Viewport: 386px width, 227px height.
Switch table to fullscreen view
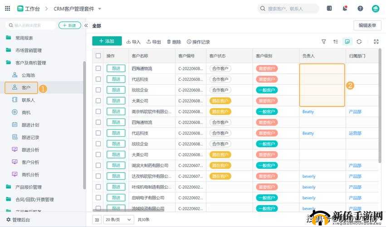pyautogui.click(x=376, y=42)
